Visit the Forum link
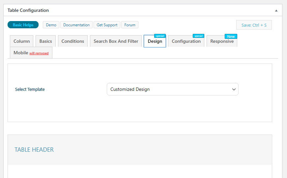Image resolution: width=287 pixels, height=178 pixels. point(130,25)
